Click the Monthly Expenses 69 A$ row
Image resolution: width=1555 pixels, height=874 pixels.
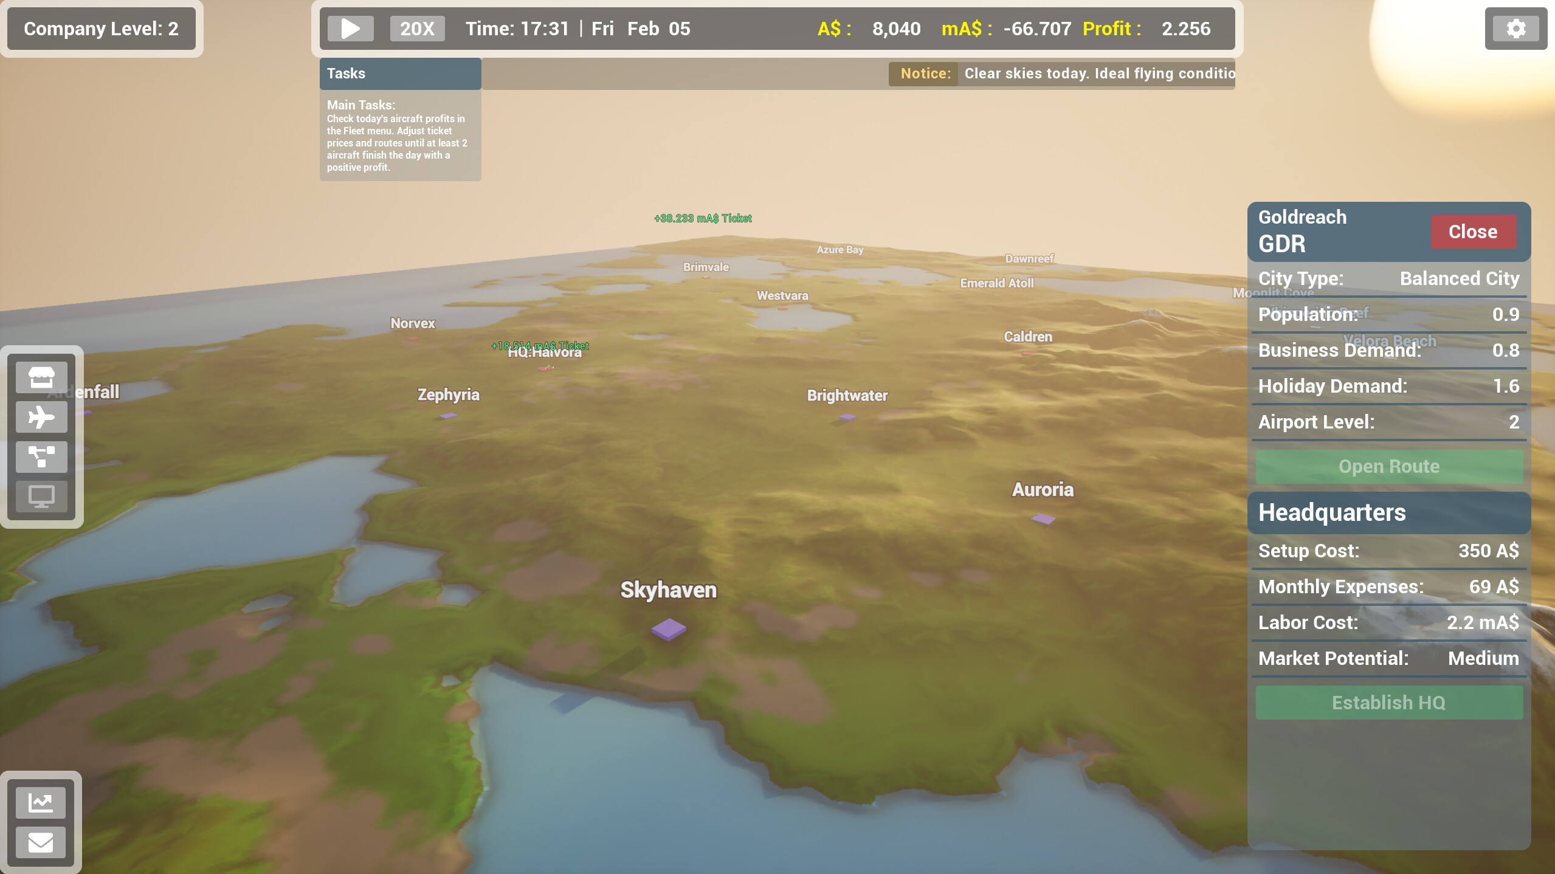point(1389,587)
